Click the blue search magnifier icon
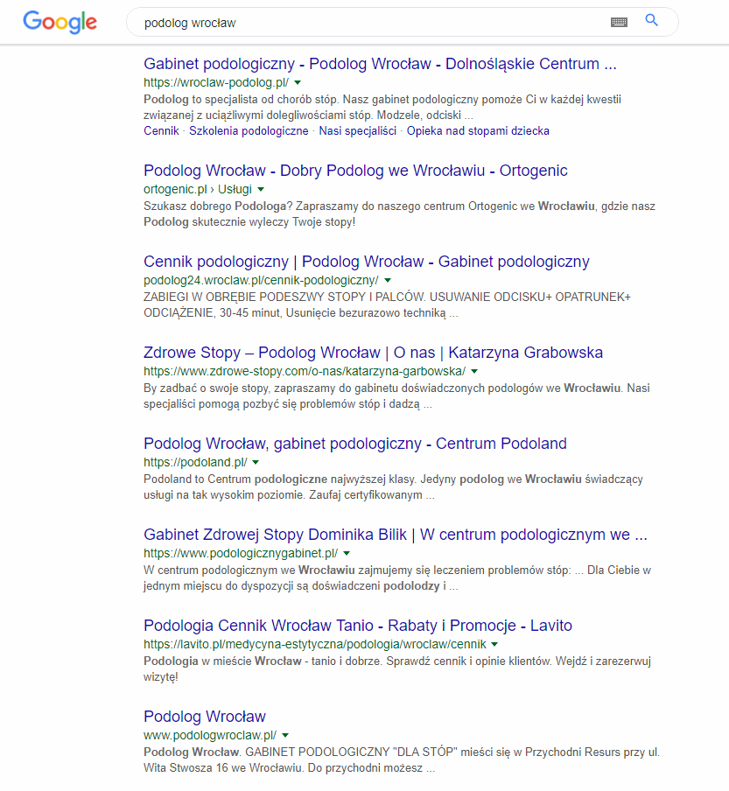729x791 pixels. point(652,21)
